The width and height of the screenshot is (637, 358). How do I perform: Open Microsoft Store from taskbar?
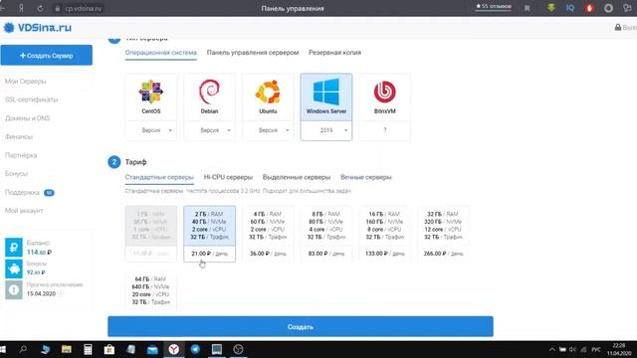(108, 349)
